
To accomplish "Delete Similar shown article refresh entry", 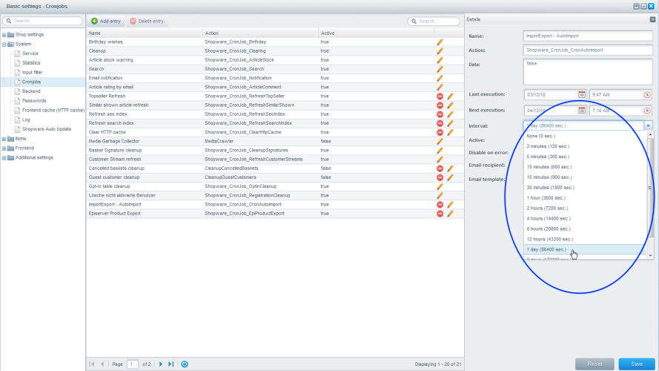I will pyautogui.click(x=440, y=105).
